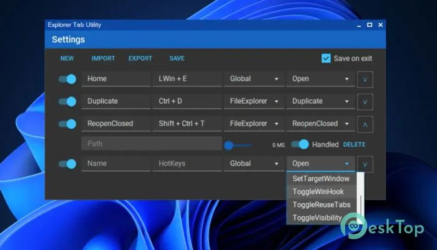Choose ToggleReuseTabs in the dropdown list
Viewport: 437px width, 250px height.
321,205
